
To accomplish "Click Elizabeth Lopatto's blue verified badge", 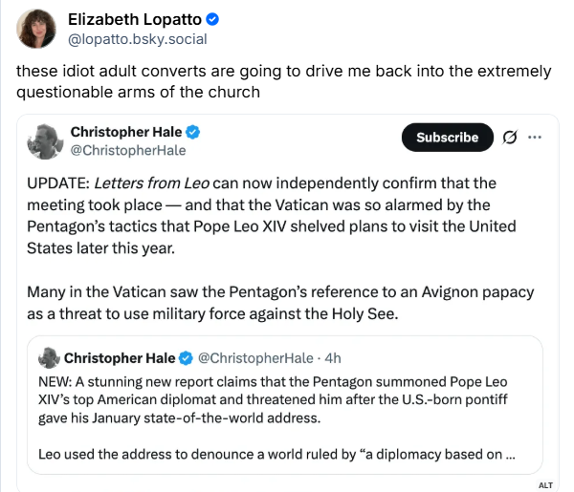I will 212,19.
